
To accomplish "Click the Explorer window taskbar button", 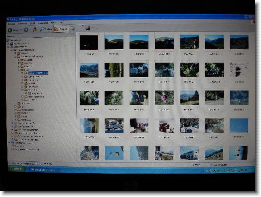I will (x=45, y=170).
